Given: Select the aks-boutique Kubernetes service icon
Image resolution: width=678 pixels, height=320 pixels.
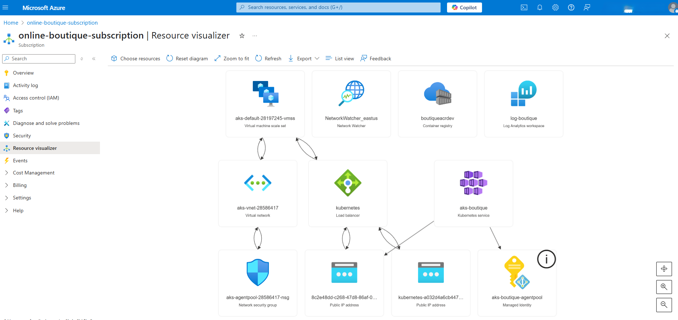Looking at the screenshot, I should click(x=473, y=183).
